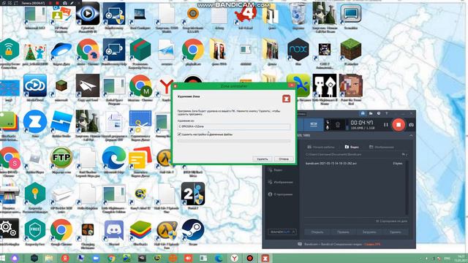Open Roblox Studio desktop shortcut
The width and height of the screenshot is (468, 263).
(61, 122)
